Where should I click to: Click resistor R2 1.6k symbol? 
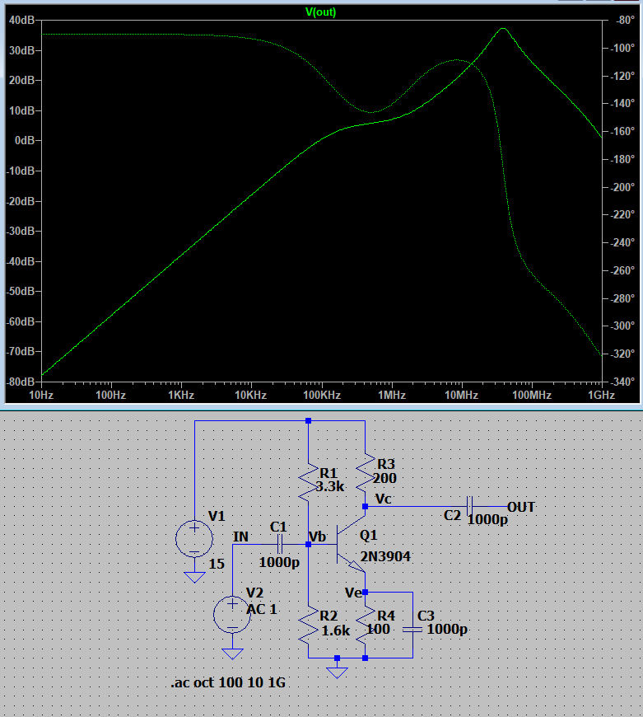tap(308, 628)
